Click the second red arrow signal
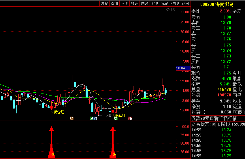The width and height of the screenshot is (245, 159). [x=113, y=142]
